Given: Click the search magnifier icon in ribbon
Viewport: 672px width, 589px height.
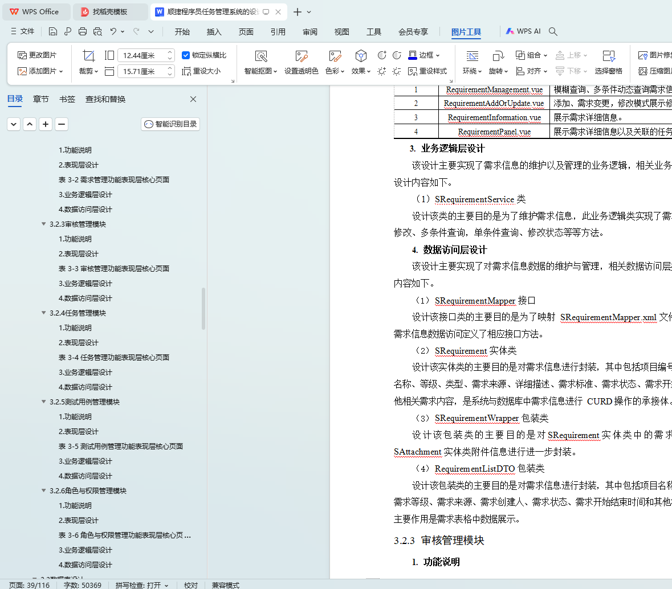Looking at the screenshot, I should tap(553, 31).
